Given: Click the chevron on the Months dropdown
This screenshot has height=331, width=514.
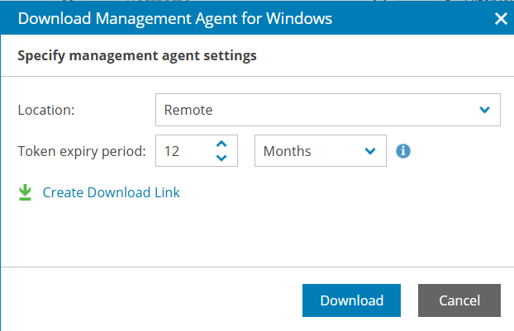Looking at the screenshot, I should coord(370,151).
